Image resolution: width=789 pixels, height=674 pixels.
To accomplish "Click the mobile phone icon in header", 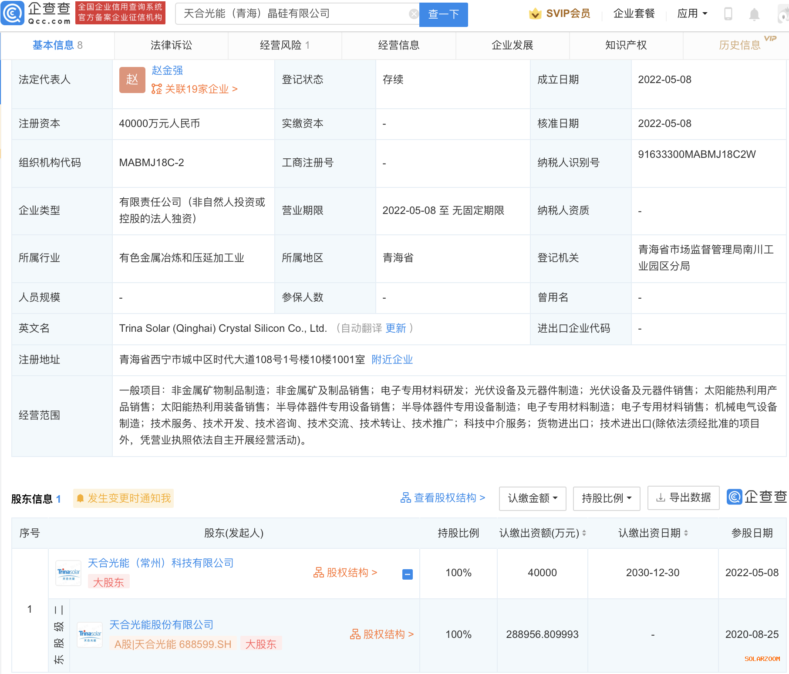I will tap(728, 14).
